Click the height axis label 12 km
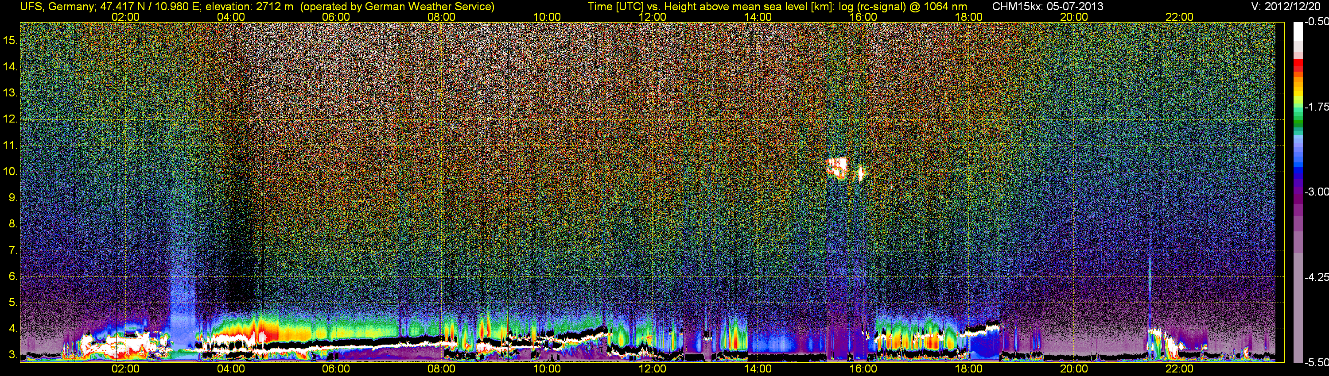The image size is (1329, 376). [x=10, y=119]
